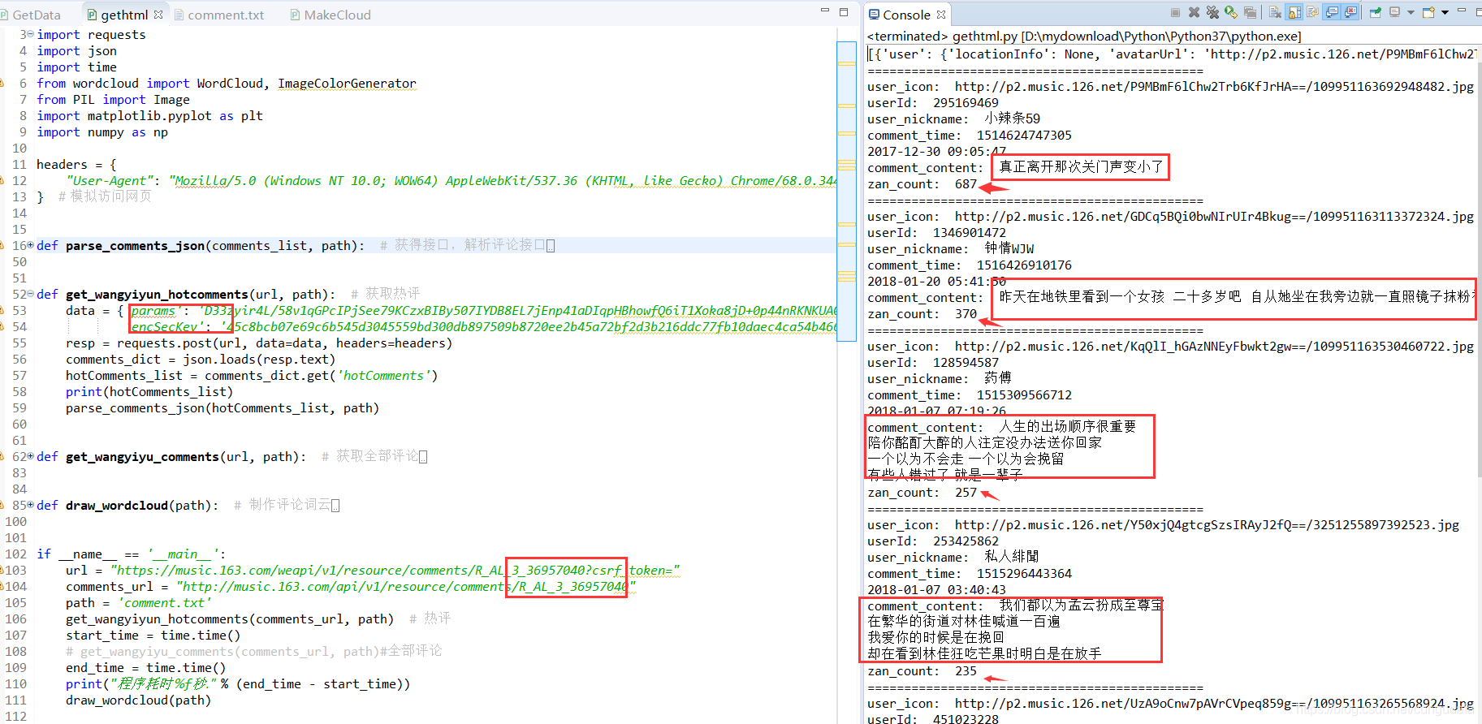Click 'import json' on line 4
The height and width of the screenshot is (724, 1482).
(77, 51)
